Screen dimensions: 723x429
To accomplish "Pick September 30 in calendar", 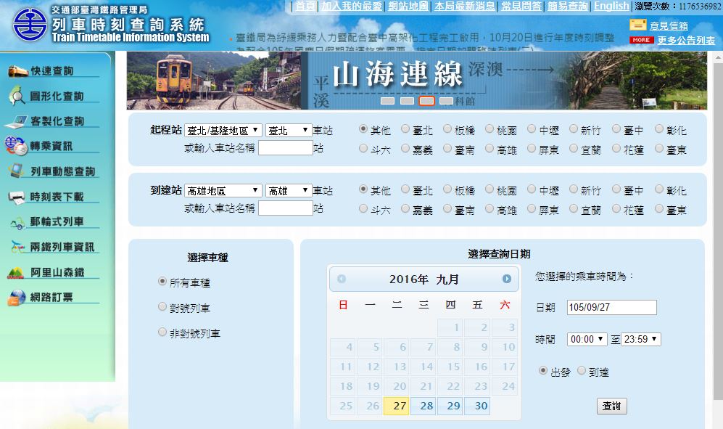I will (477, 406).
